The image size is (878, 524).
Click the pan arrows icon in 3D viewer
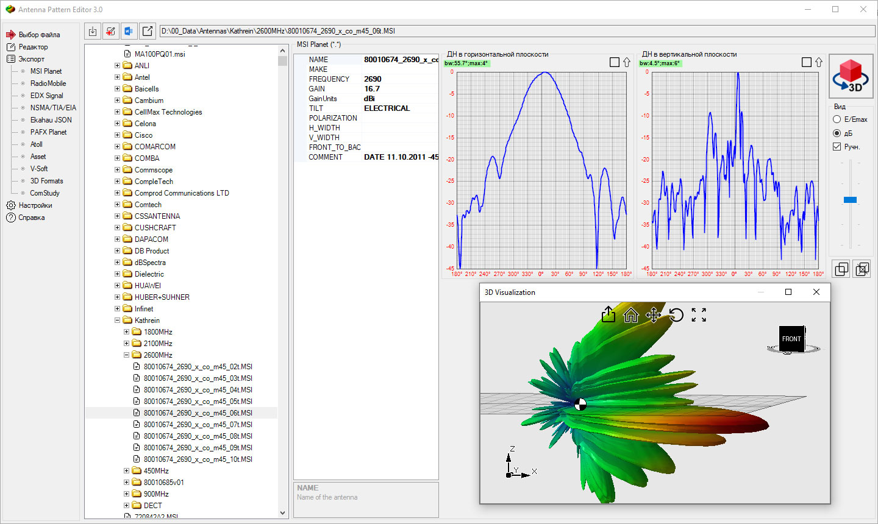654,315
